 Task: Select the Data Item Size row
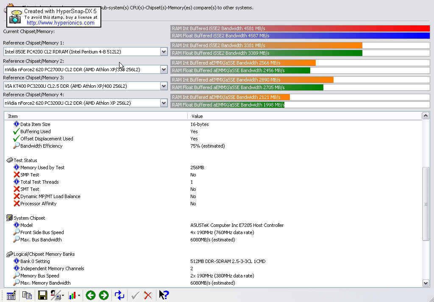[213, 124]
